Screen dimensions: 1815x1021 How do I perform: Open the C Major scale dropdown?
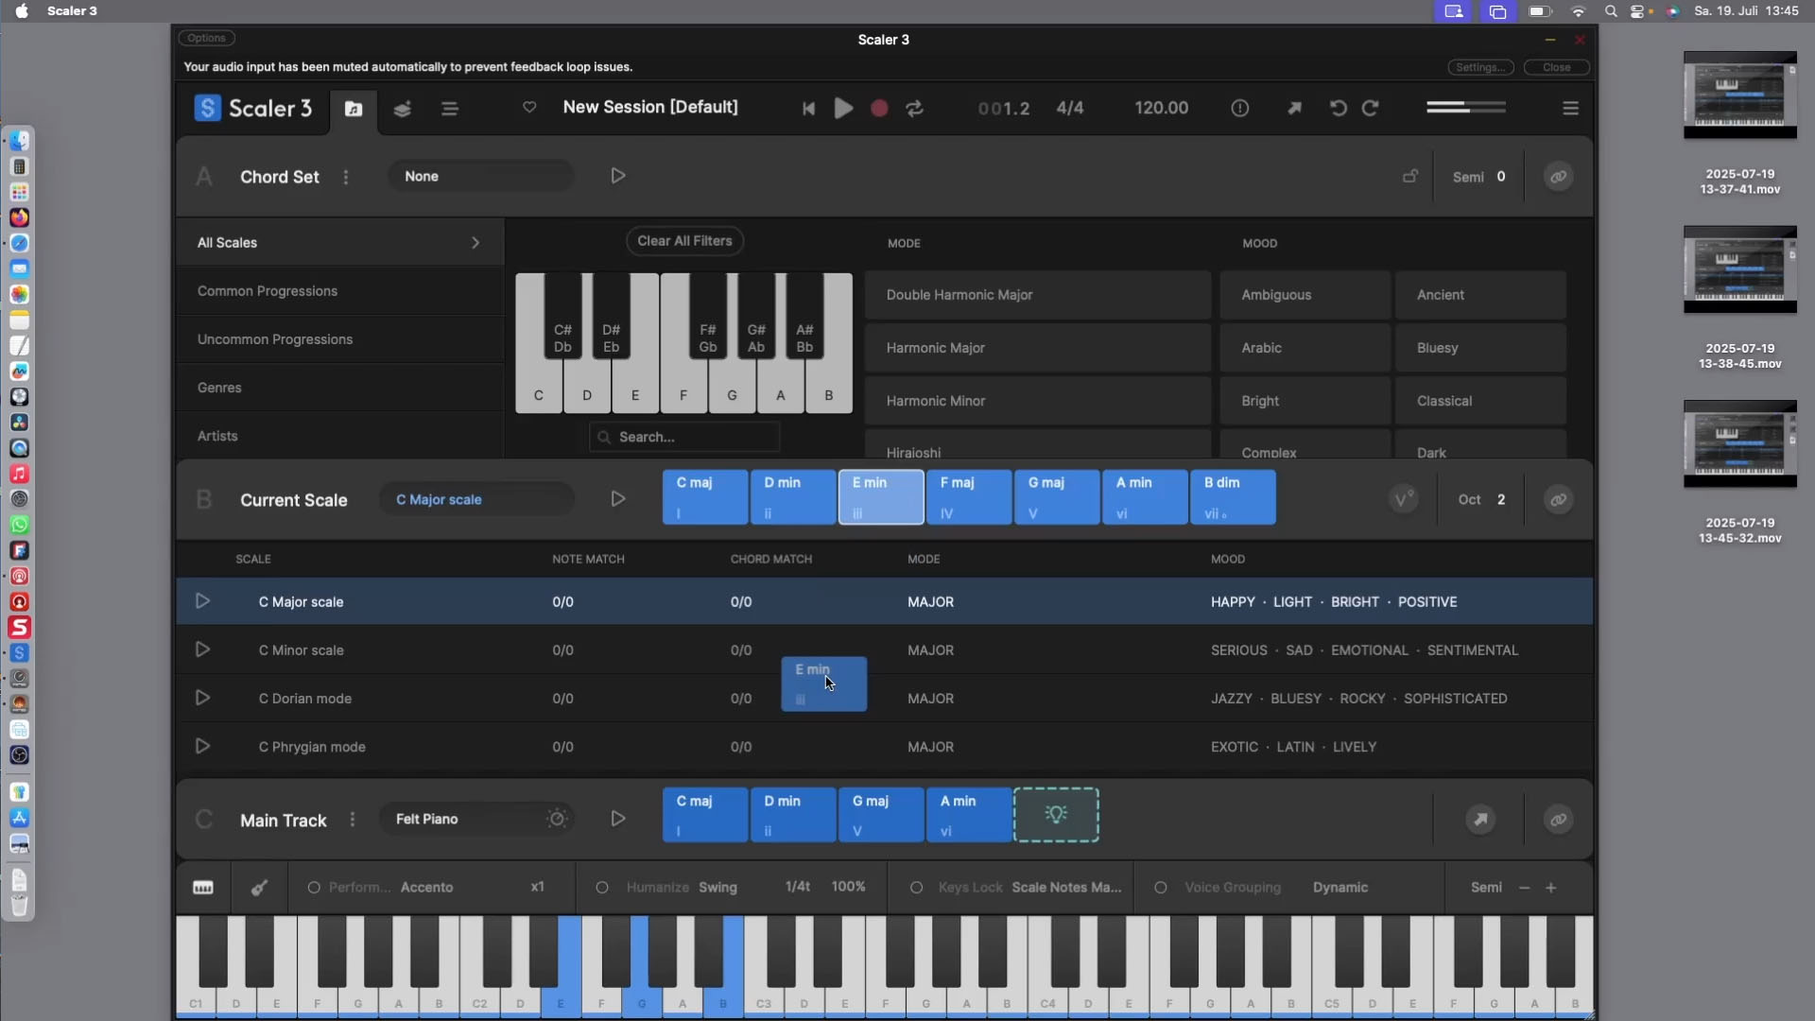click(476, 500)
